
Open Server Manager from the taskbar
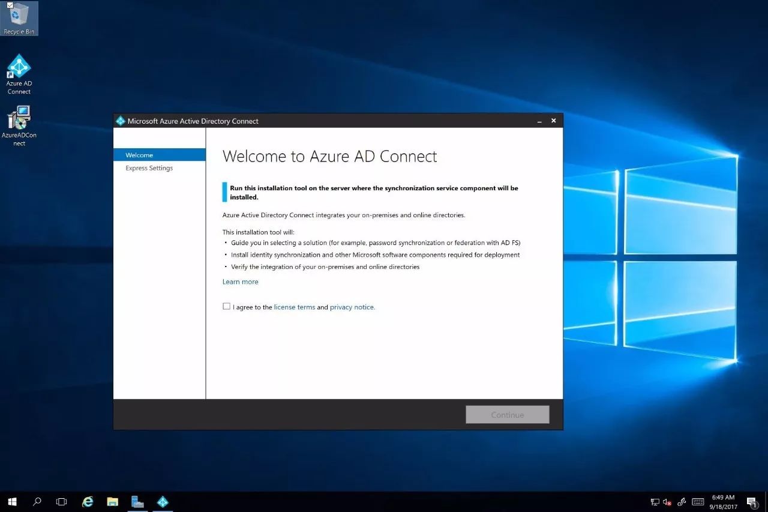pyautogui.click(x=137, y=502)
